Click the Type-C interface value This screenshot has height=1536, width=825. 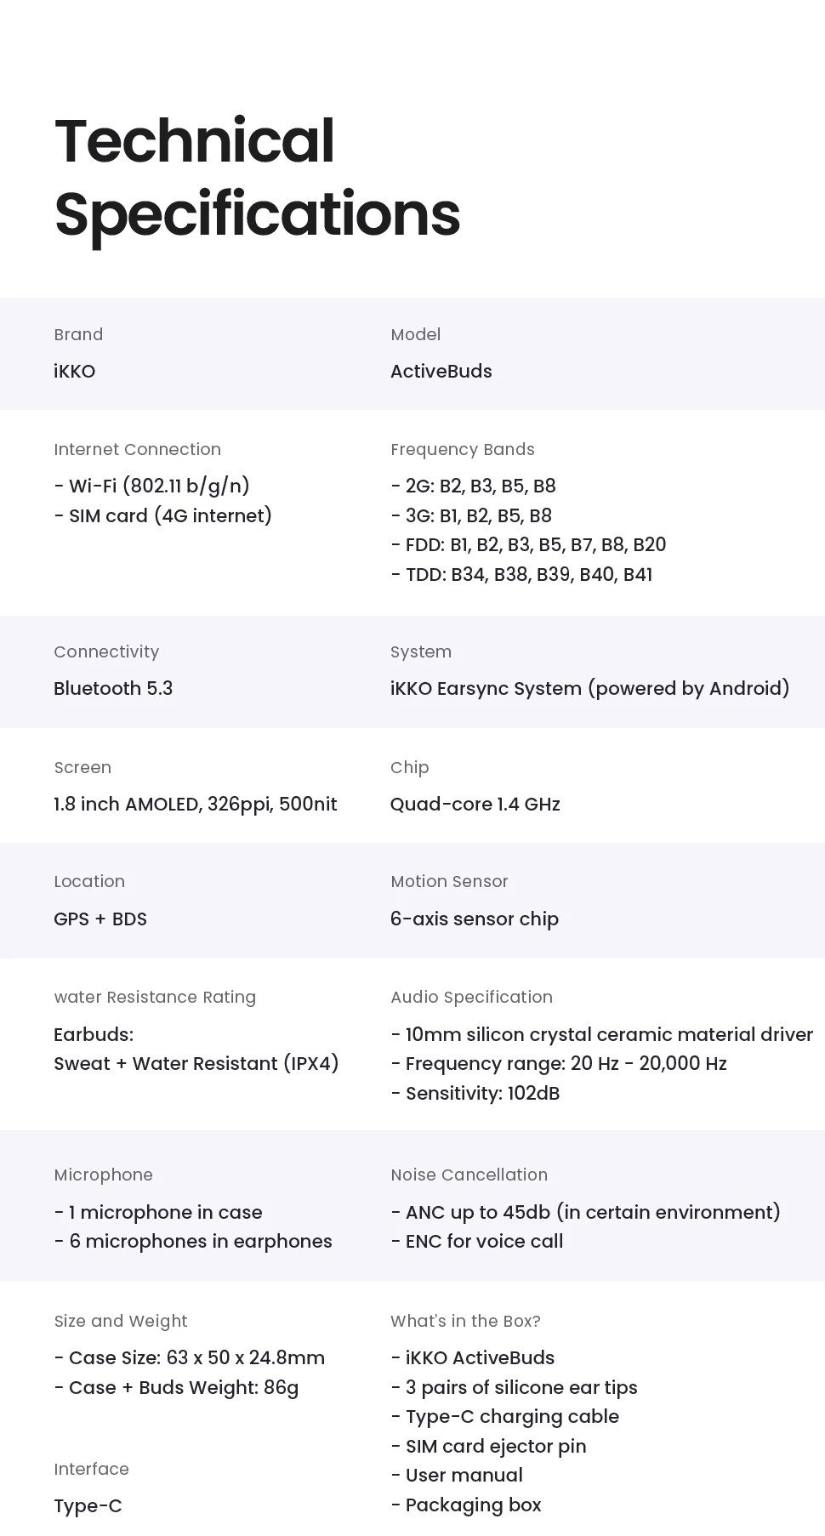[88, 1506]
